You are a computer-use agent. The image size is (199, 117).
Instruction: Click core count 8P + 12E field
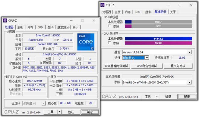click(66, 103)
